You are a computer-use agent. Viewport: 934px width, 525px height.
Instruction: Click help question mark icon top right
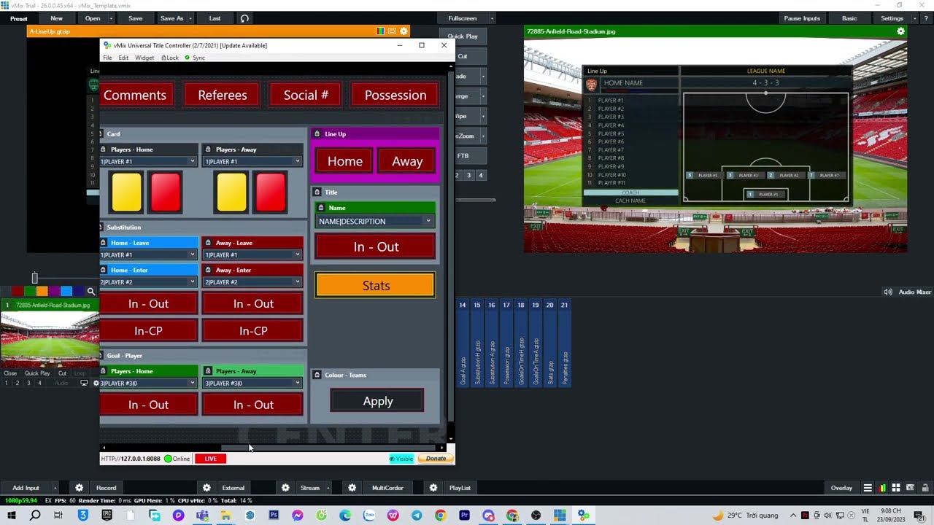point(926,18)
